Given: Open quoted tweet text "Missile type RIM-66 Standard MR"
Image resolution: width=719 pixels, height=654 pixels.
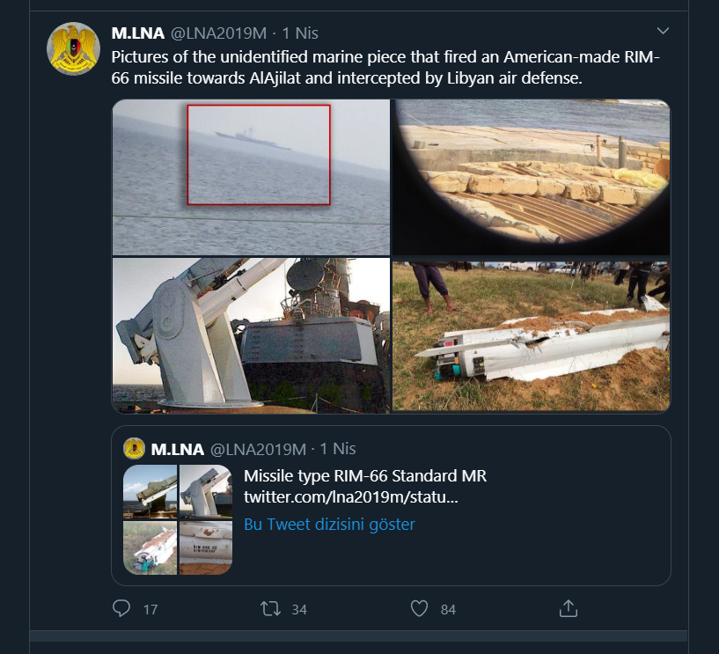Looking at the screenshot, I should [365, 476].
